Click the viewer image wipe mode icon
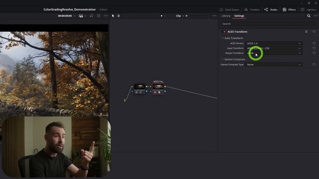 (81, 16)
